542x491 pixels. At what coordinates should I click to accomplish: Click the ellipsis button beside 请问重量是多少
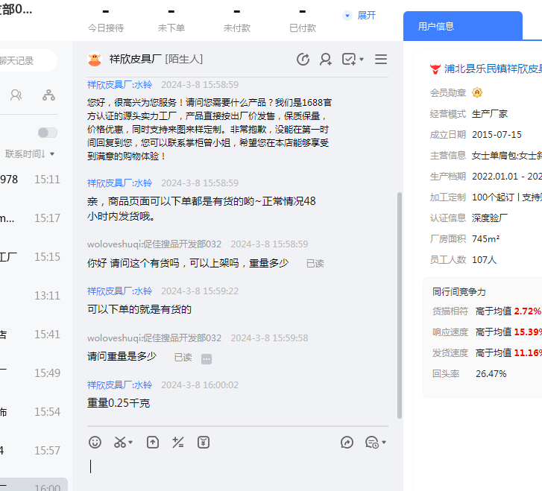click(207, 358)
